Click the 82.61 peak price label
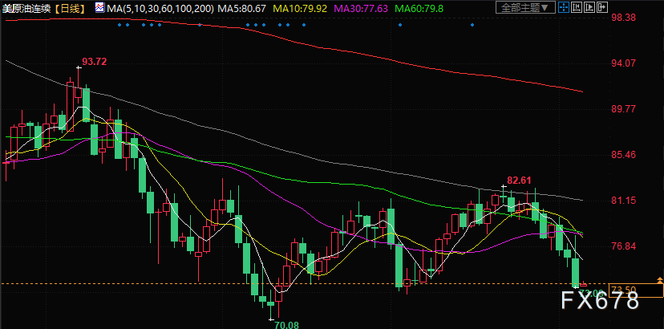Screen dimensions: 664x329 [x=519, y=181]
